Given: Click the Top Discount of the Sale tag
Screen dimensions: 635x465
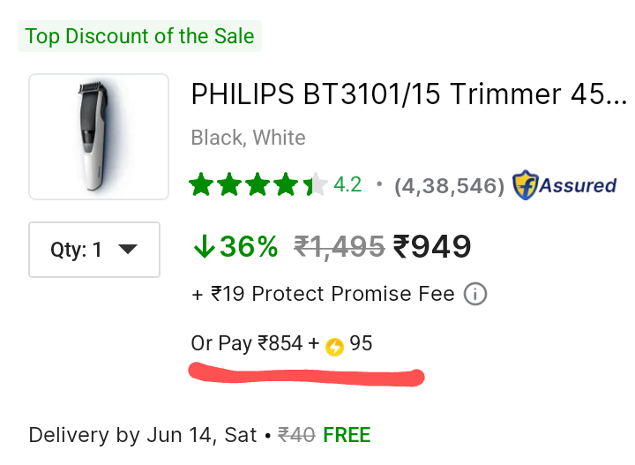Looking at the screenshot, I should point(139,36).
